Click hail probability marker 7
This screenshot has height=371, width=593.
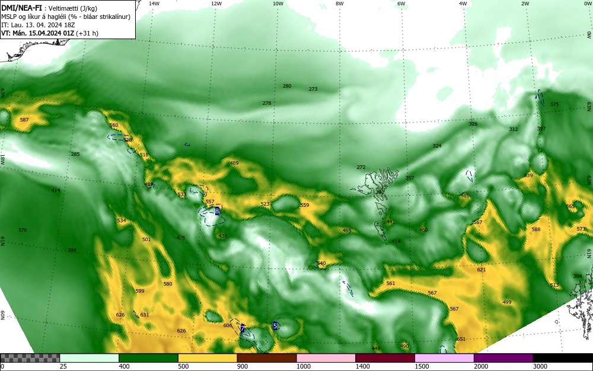(243, 329)
